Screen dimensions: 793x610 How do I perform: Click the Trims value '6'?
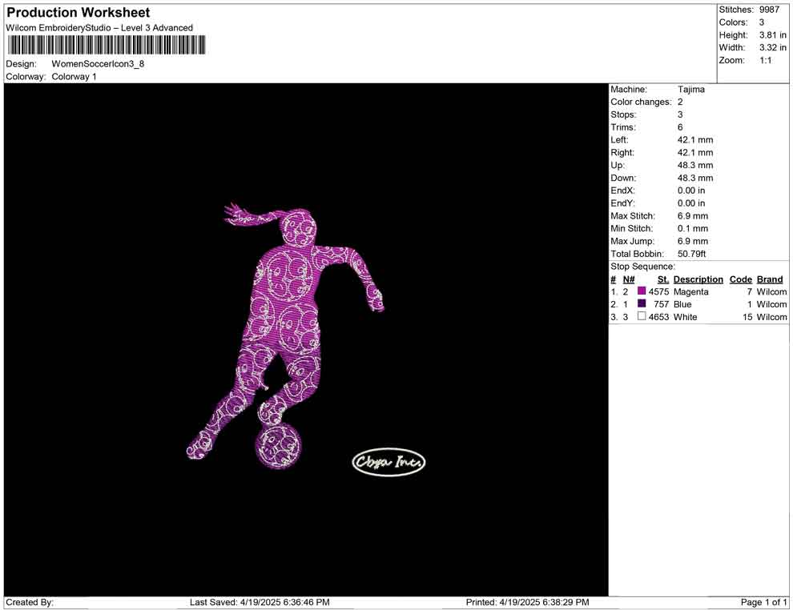[680, 127]
